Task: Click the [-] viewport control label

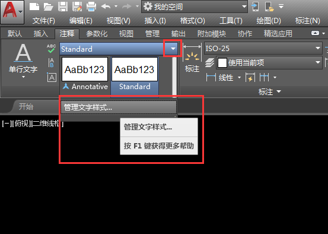Action: tap(7, 124)
